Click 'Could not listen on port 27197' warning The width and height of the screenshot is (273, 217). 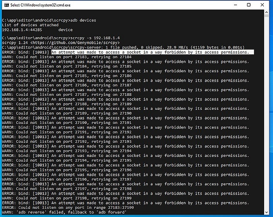point(67,189)
